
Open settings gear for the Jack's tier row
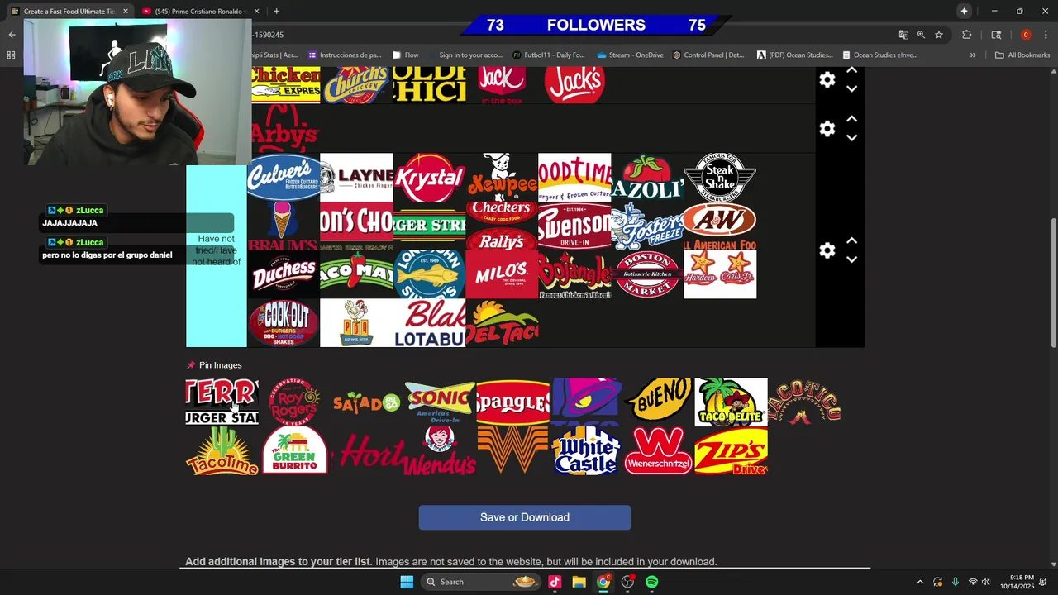coord(827,79)
